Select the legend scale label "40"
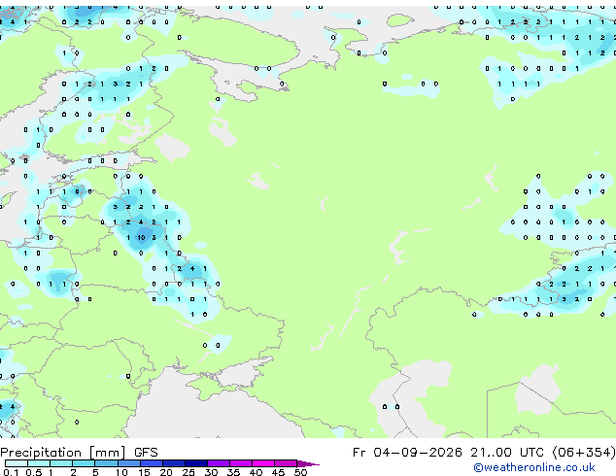Screen dimensions: 616x476 click(256, 472)
